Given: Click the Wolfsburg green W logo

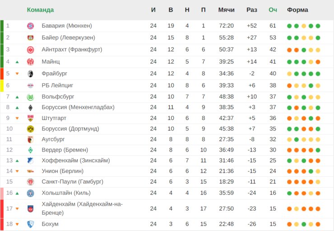Looking at the screenshot, I should point(30,97).
